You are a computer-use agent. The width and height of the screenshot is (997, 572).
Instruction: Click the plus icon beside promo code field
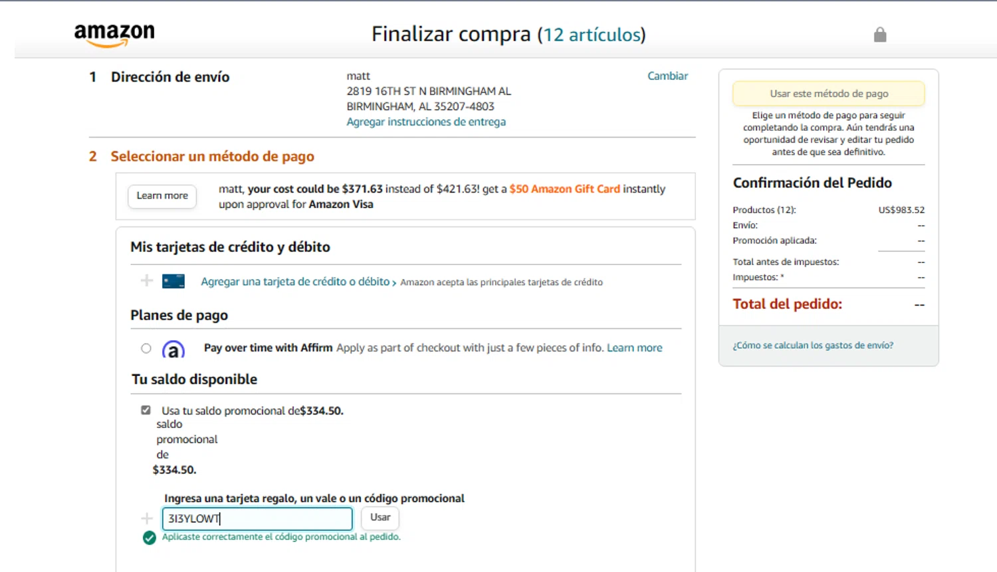coord(147,518)
